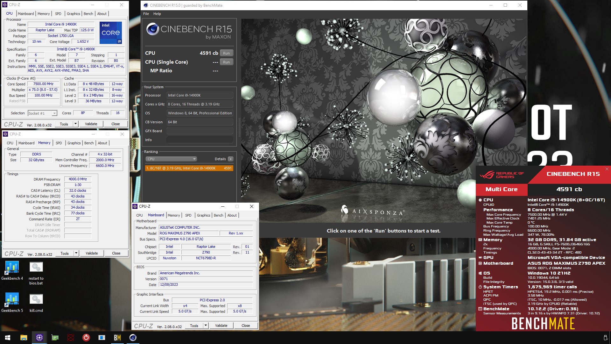This screenshot has width=611, height=344.
Task: Click the BIOS Date 12/08/2023 value
Action: click(x=206, y=285)
